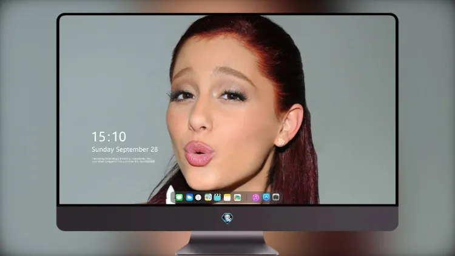Select the Sunday September 28 date text
Image resolution: width=455 pixels, height=256 pixels.
125,149
